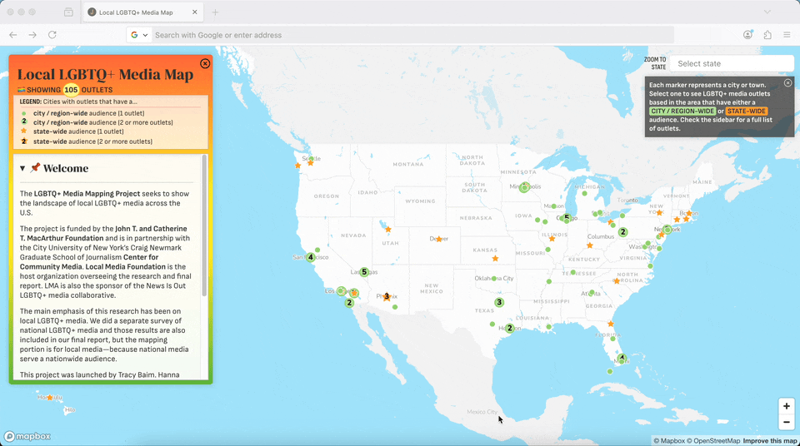Open the Mapbox logo link
The width and height of the screenshot is (800, 446).
coord(28,436)
